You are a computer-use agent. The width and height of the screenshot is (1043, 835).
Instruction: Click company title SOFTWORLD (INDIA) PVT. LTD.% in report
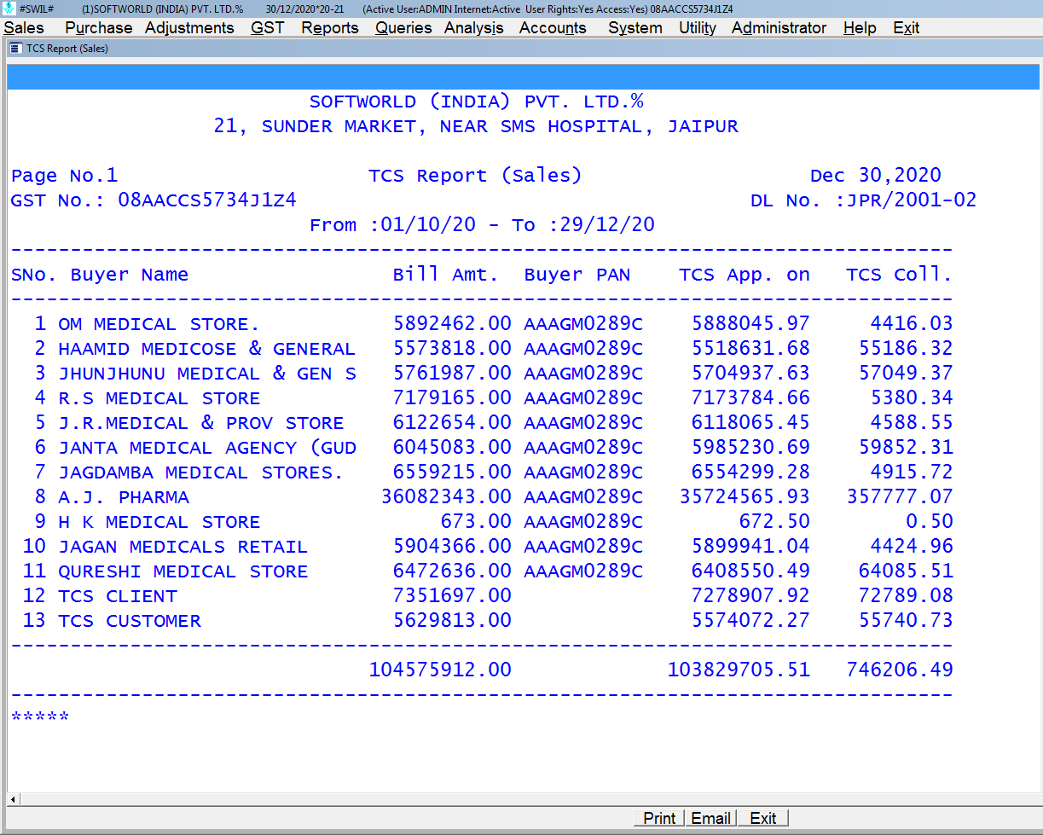point(476,101)
